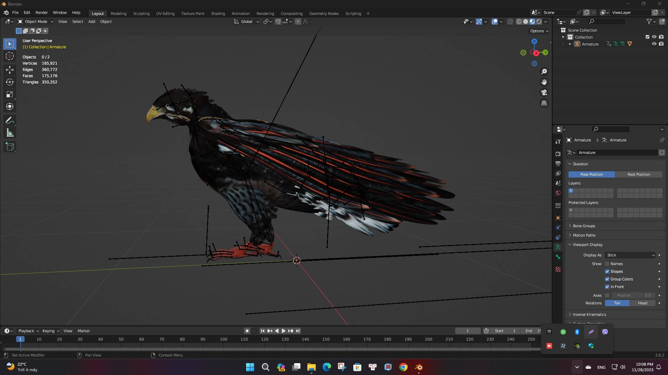
Task: Open the viewport Add menu
Action: tap(92, 22)
